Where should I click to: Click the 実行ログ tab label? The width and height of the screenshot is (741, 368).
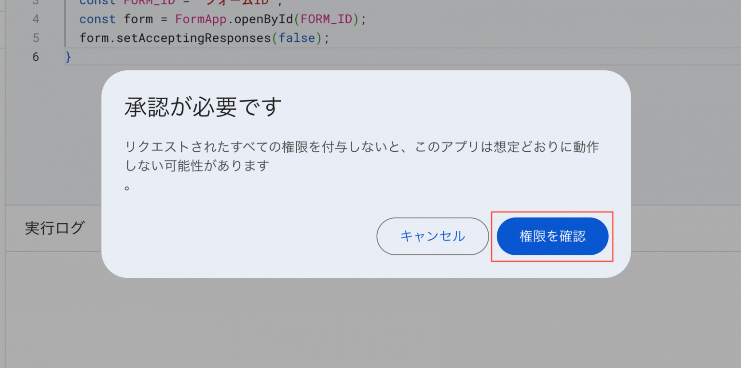coord(55,228)
